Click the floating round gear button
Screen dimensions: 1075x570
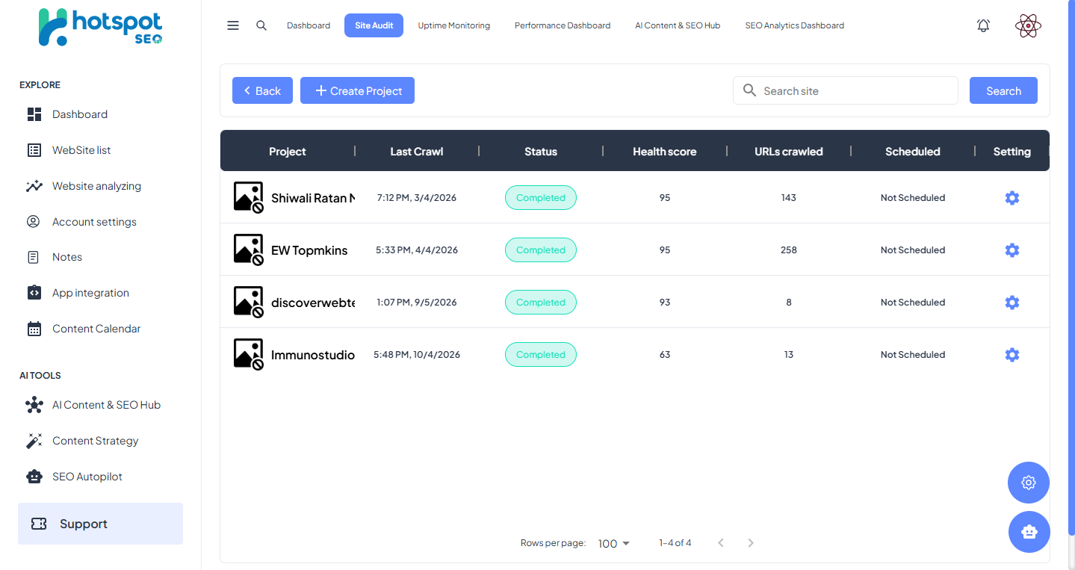tap(1029, 483)
